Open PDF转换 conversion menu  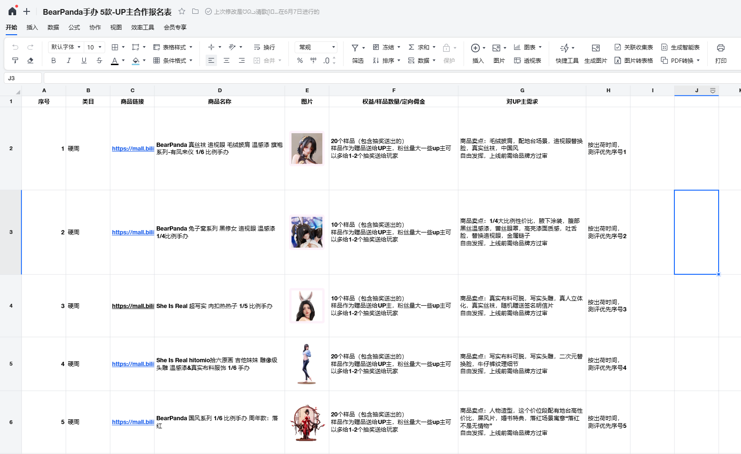tap(680, 60)
